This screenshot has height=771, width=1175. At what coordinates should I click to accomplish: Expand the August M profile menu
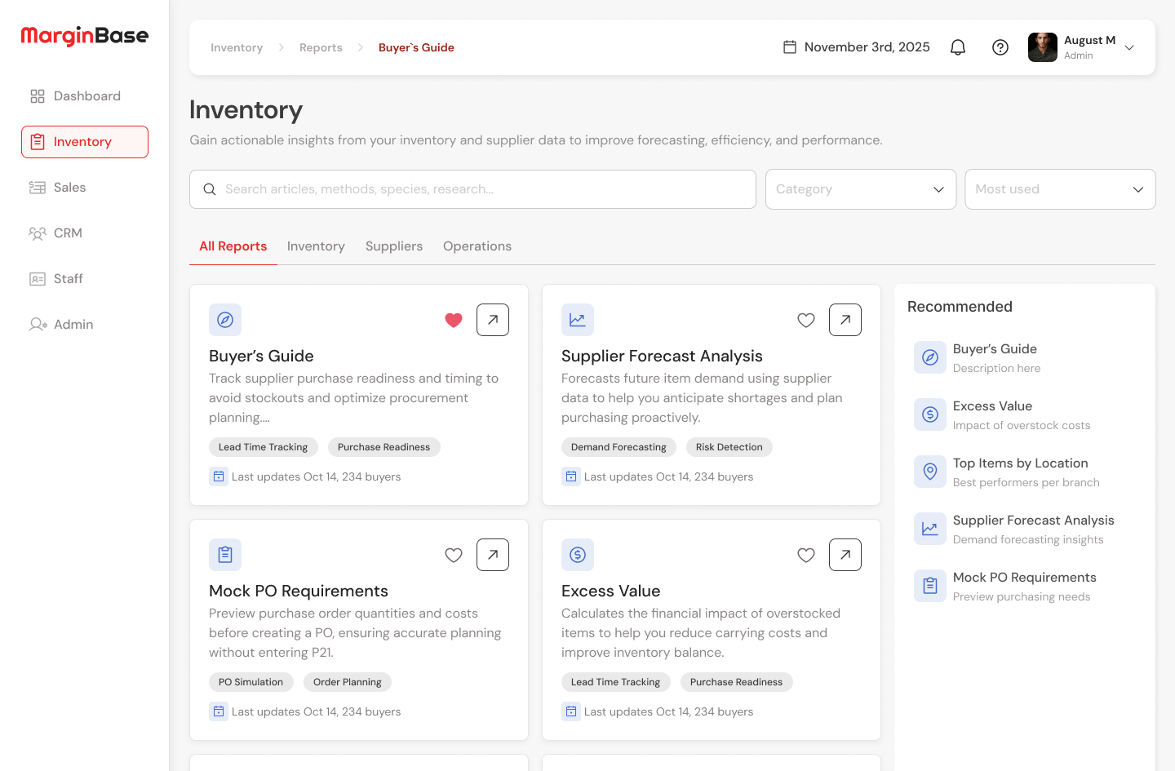pyautogui.click(x=1129, y=47)
